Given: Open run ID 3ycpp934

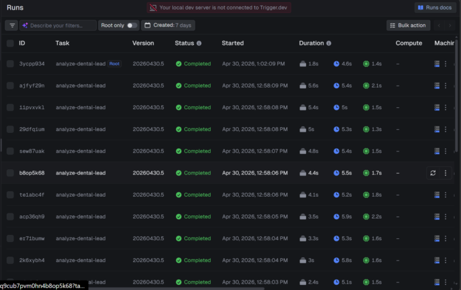Looking at the screenshot, I should click(32, 64).
